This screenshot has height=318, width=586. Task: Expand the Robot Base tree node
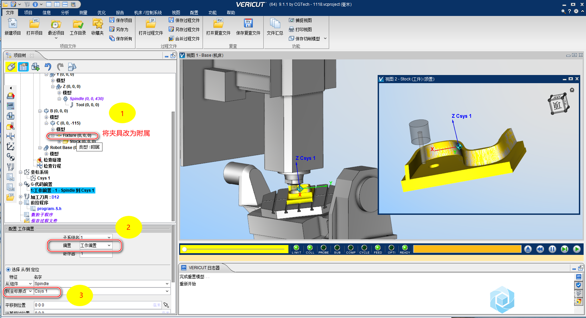(40, 148)
